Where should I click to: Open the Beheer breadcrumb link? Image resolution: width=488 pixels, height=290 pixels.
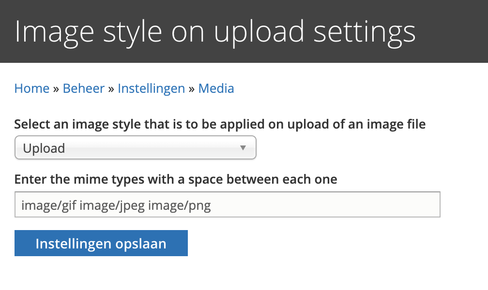point(83,88)
